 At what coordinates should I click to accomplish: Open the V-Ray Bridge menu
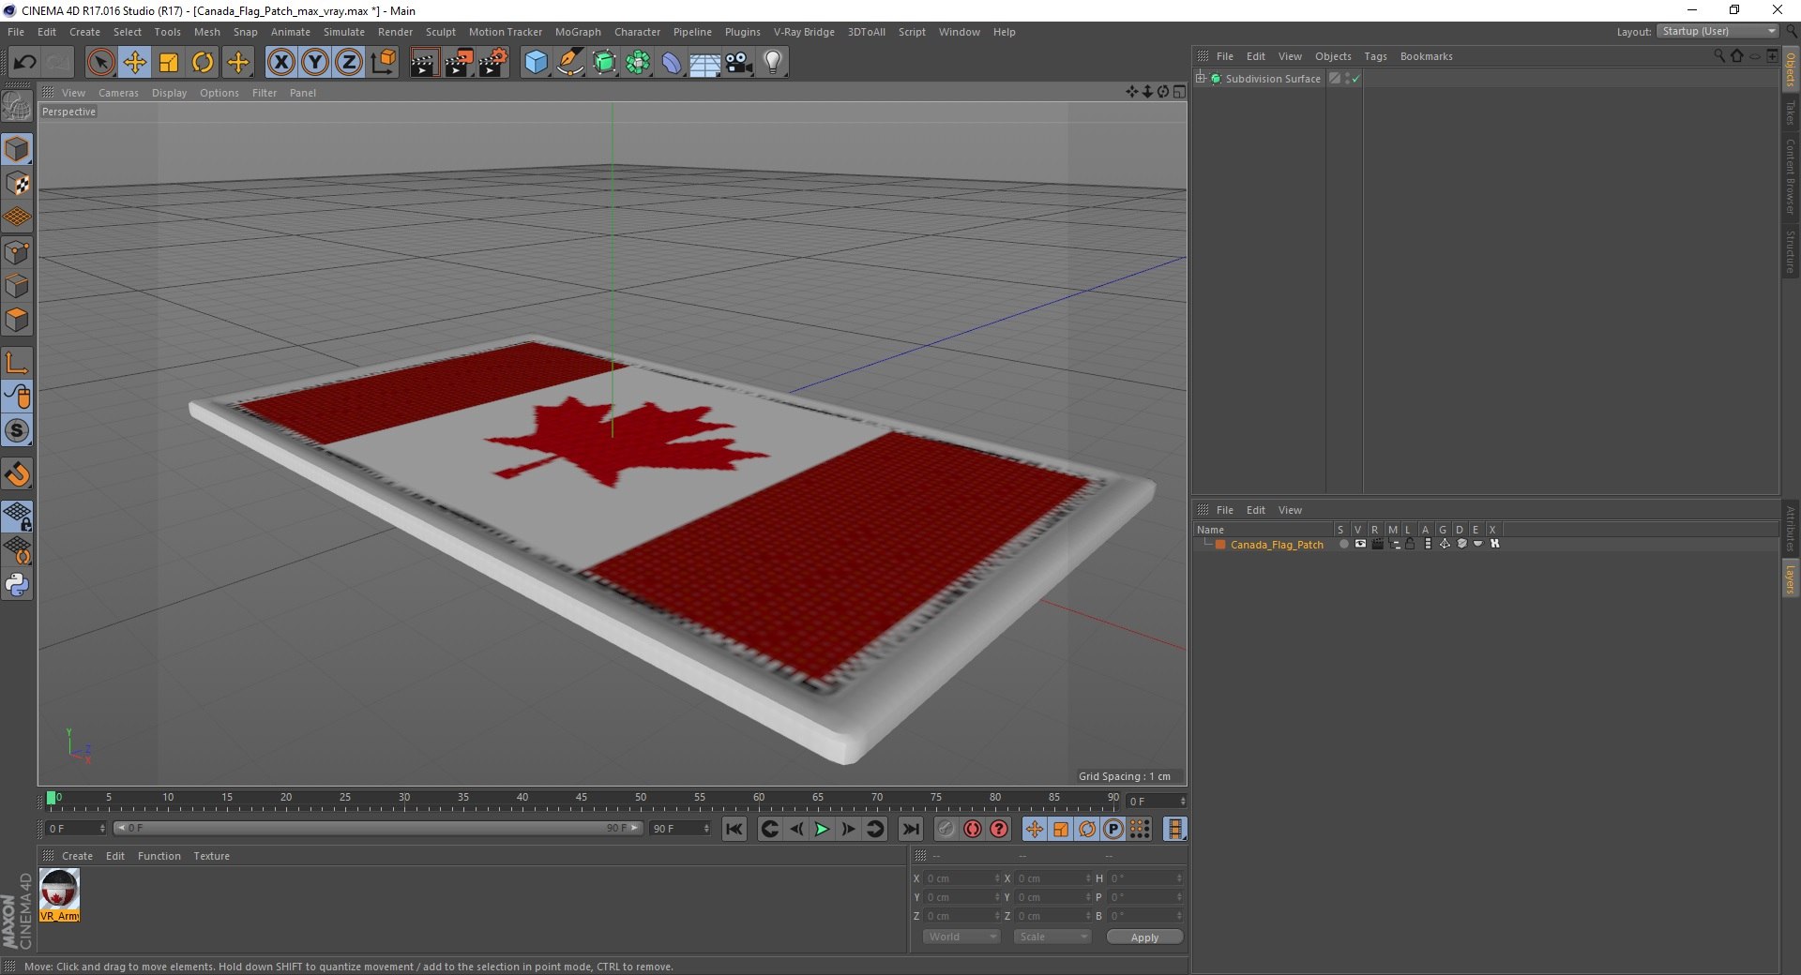pyautogui.click(x=804, y=32)
